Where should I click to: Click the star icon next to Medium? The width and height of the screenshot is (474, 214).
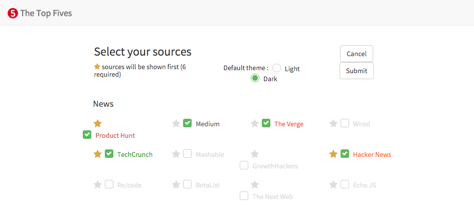click(x=176, y=123)
